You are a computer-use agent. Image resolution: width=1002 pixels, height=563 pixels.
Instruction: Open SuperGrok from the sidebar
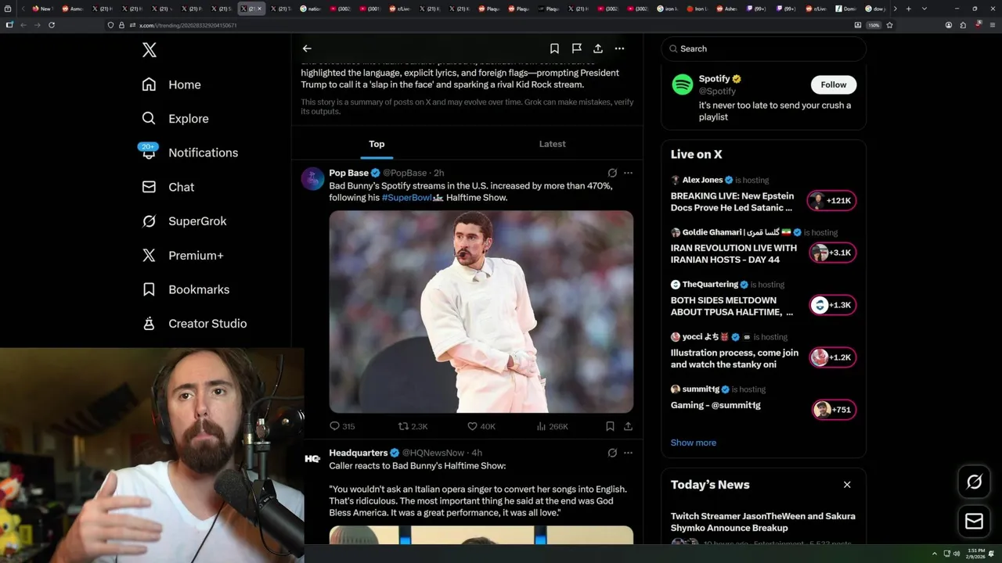184,221
